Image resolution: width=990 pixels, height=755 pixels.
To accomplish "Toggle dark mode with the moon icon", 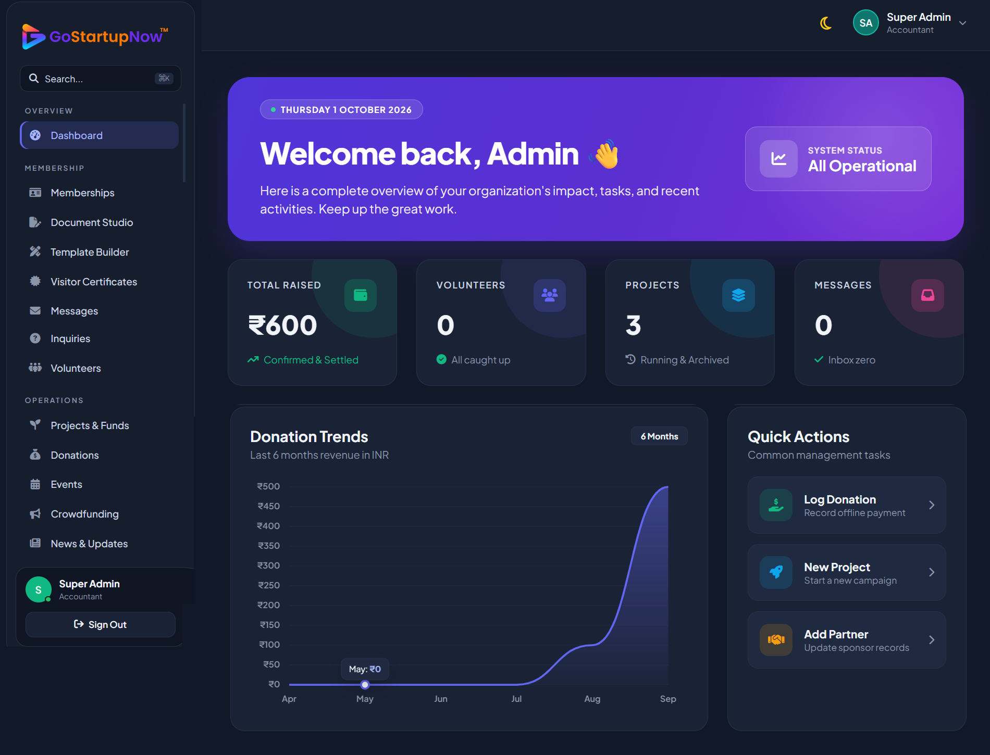I will (x=825, y=23).
